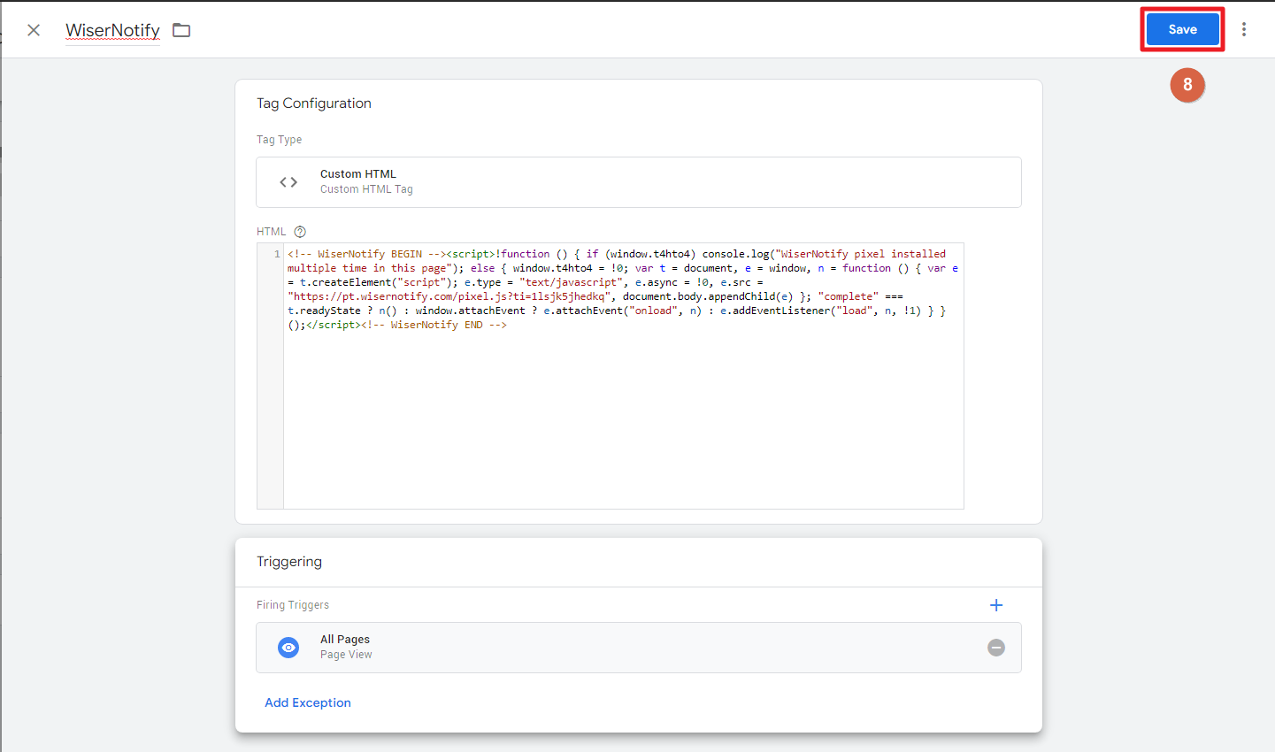Click the Tag Type label
Image resolution: width=1275 pixels, height=752 pixels.
click(280, 140)
